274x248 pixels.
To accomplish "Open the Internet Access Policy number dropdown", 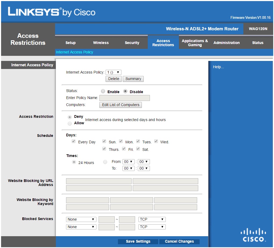I will pos(113,72).
